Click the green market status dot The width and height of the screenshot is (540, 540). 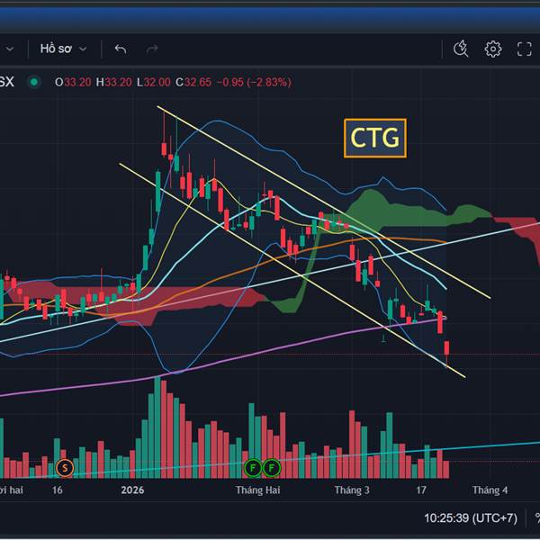34,82
